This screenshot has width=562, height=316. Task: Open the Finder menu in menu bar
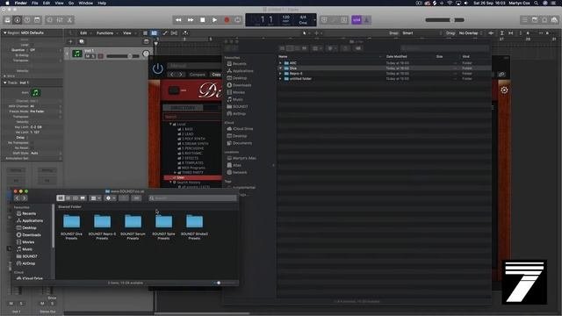(x=20, y=3)
